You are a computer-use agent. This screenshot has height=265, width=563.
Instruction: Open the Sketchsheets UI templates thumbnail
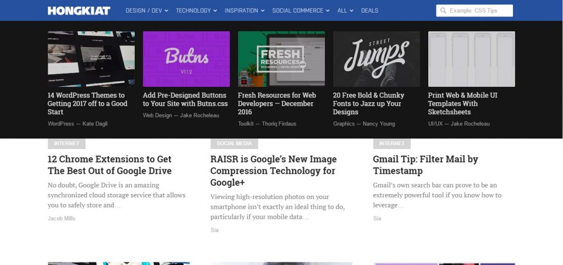tap(471, 59)
